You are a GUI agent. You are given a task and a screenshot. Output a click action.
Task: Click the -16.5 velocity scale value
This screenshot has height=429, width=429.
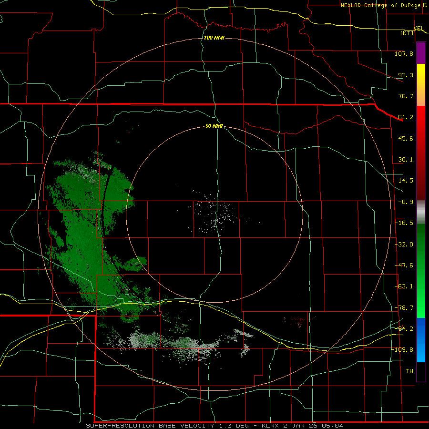pos(404,223)
